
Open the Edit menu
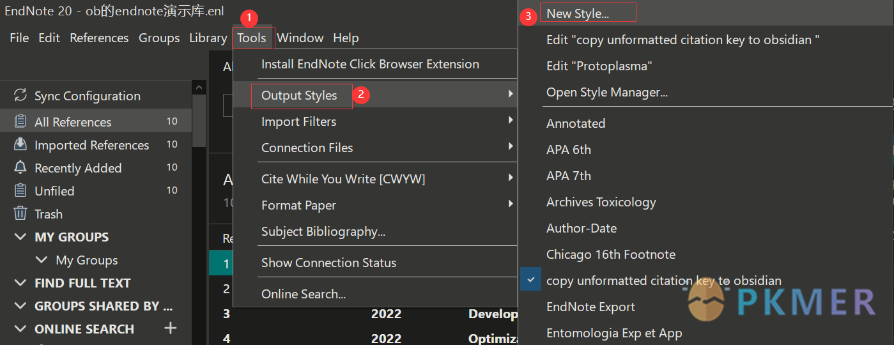(x=49, y=38)
